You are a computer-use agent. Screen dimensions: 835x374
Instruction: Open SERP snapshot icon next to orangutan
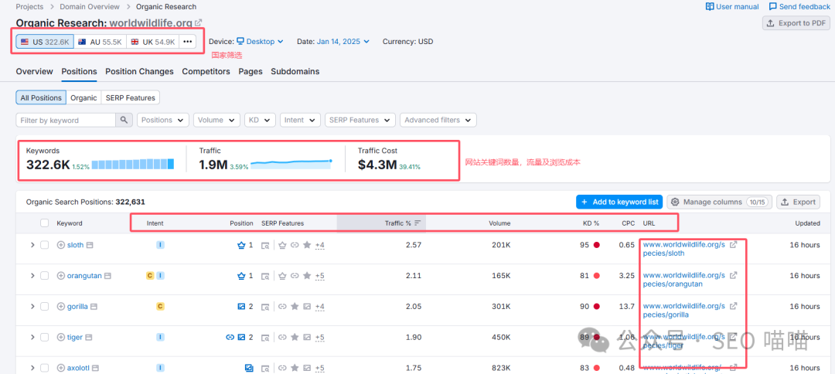(108, 276)
